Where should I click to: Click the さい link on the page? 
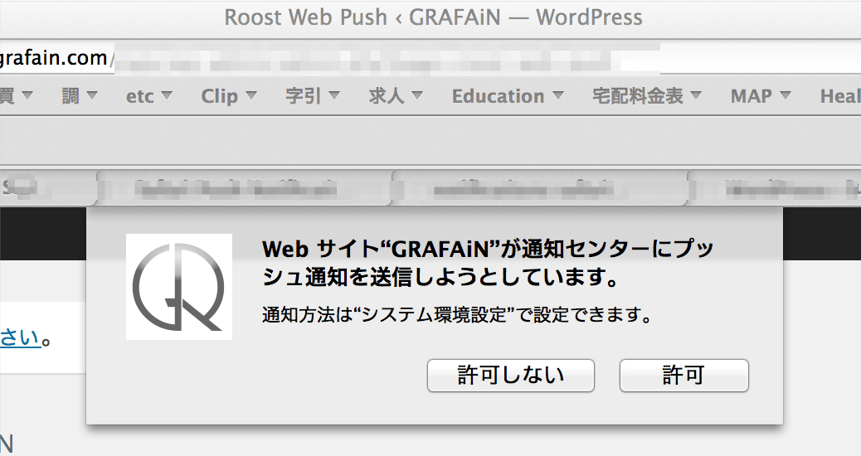[x=20, y=337]
